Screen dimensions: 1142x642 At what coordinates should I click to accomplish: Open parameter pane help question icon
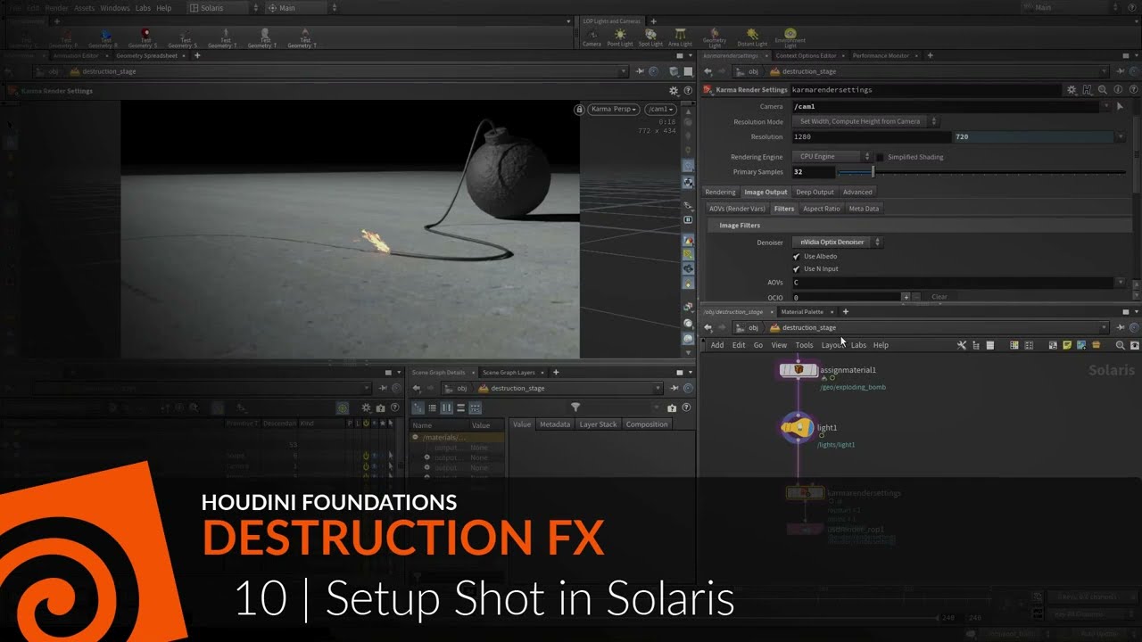click(x=1133, y=90)
